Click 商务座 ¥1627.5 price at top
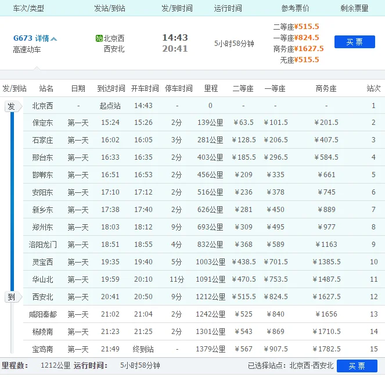Image resolution: width=385 pixels, height=377 pixels. click(298, 49)
